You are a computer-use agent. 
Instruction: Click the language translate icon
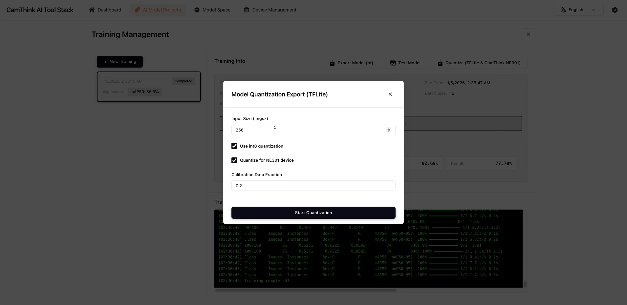pyautogui.click(x=563, y=10)
